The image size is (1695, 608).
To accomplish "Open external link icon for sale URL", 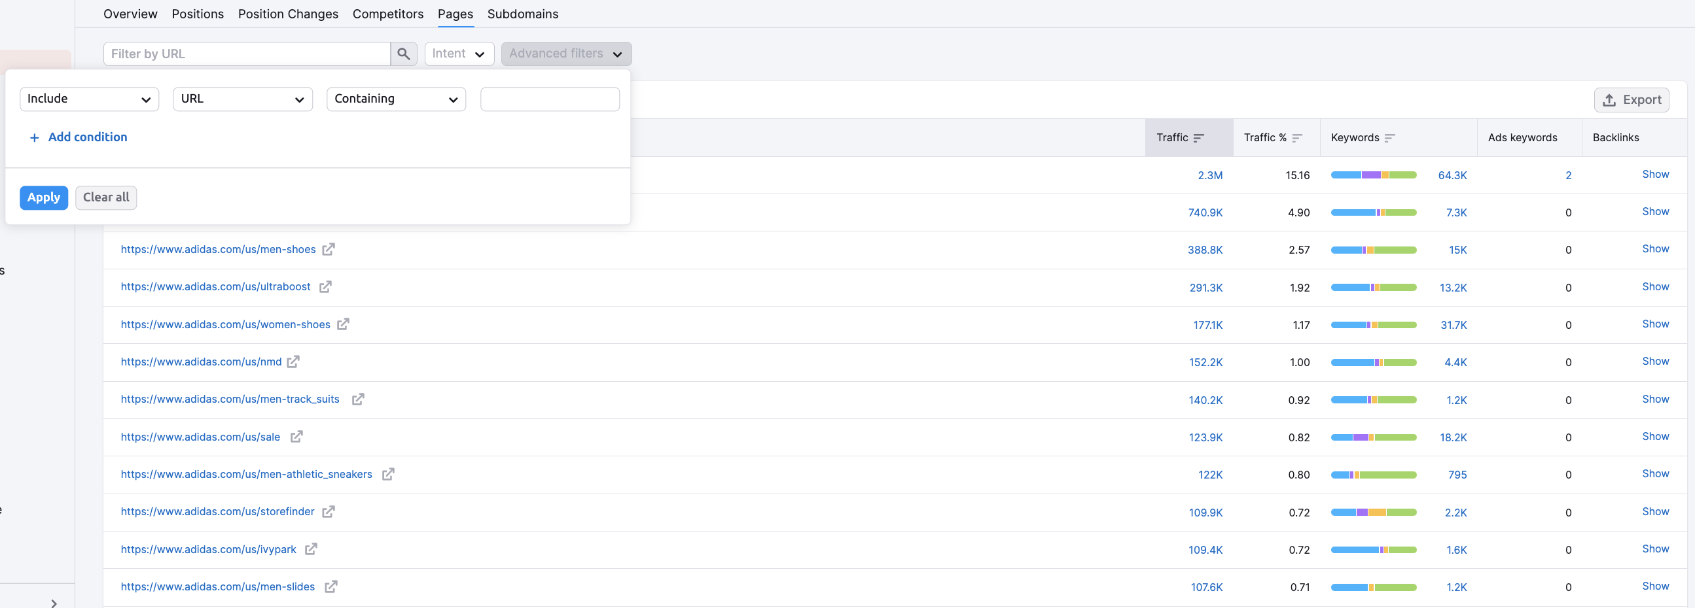I will [296, 437].
